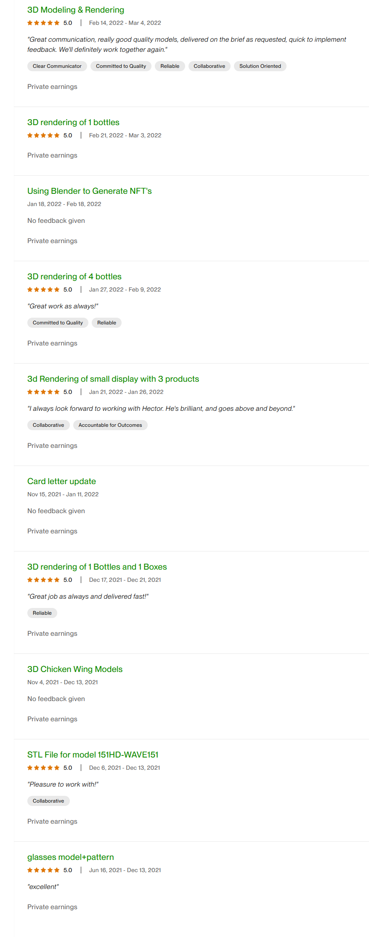Screen dimensions: 369x937
Task: Open Using Blender to Generate NFT's job
Action: coord(89,191)
